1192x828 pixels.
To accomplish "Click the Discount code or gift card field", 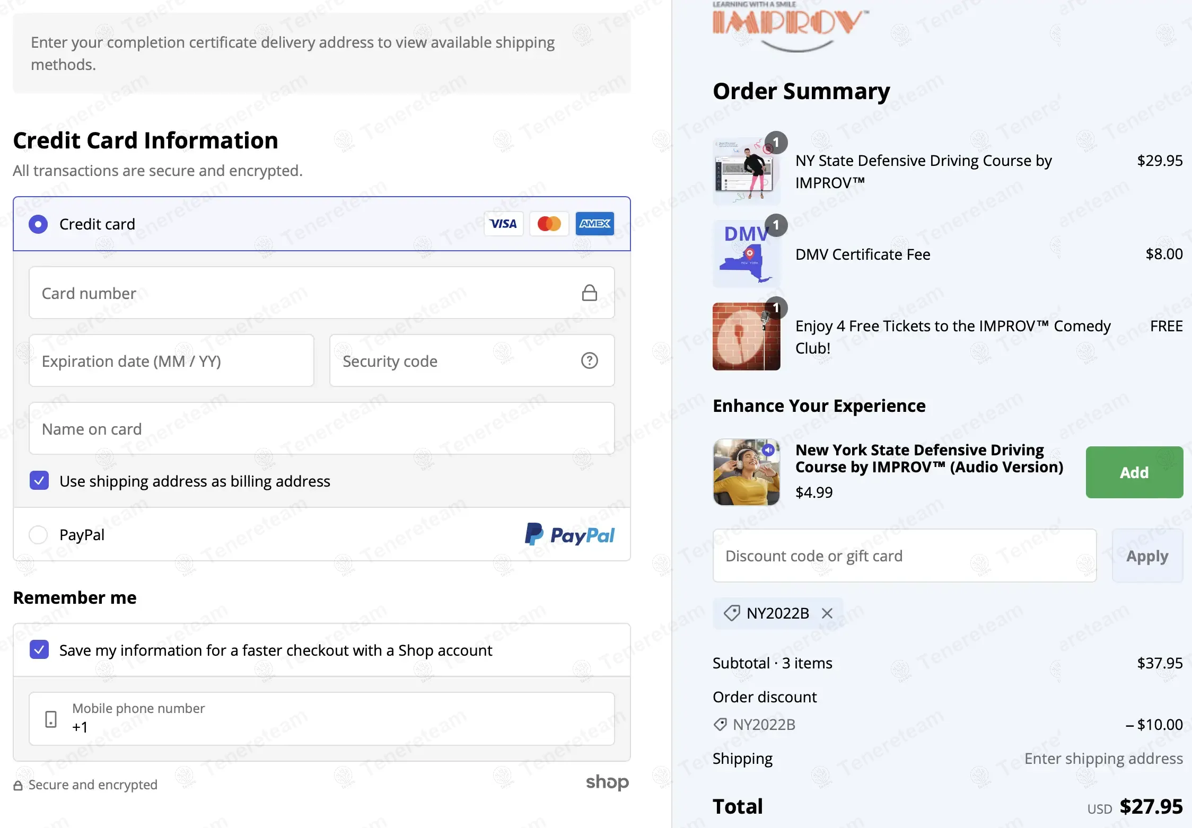I will coord(904,556).
